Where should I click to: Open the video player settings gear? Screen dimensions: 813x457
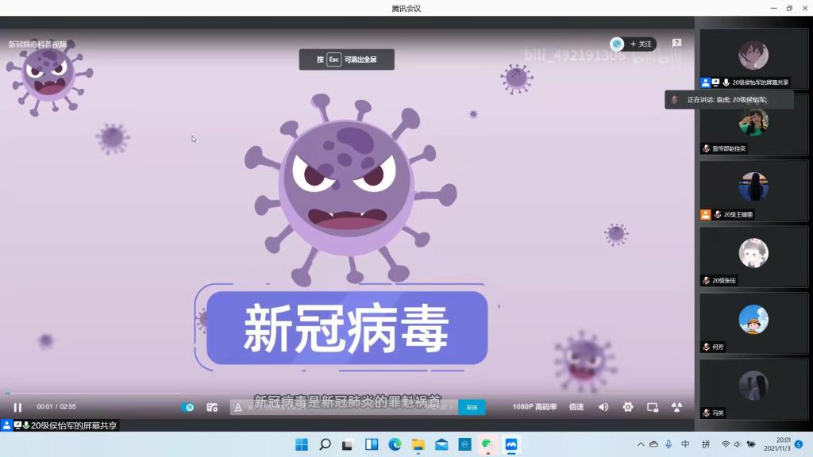coord(628,407)
